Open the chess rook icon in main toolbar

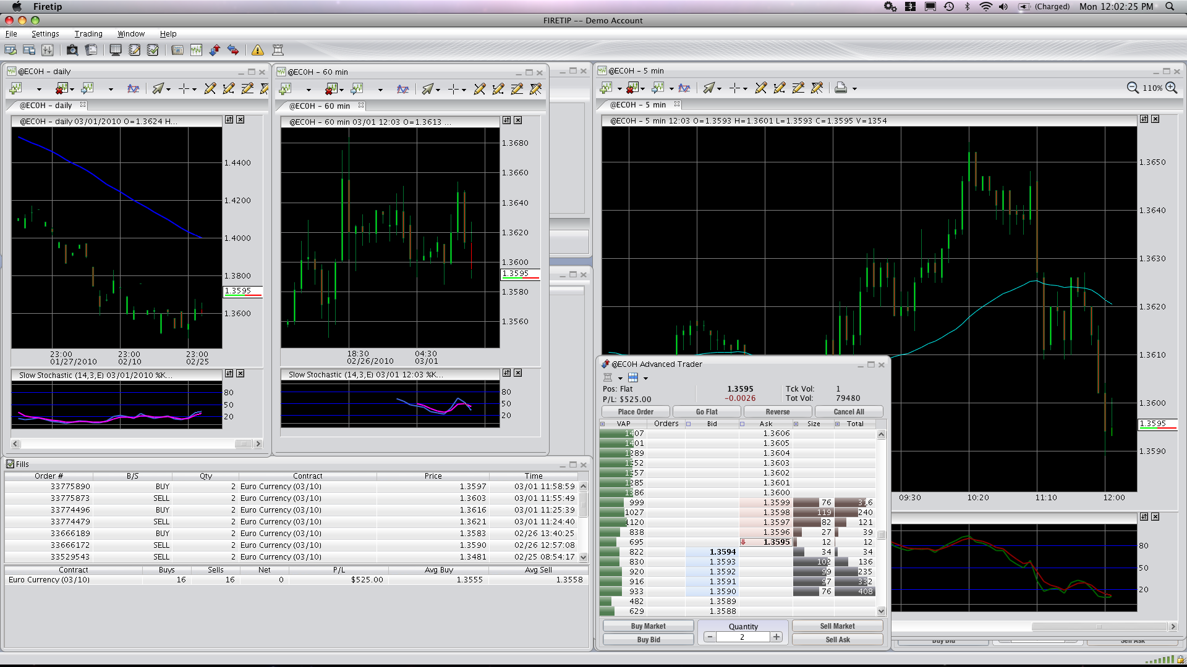pos(278,50)
